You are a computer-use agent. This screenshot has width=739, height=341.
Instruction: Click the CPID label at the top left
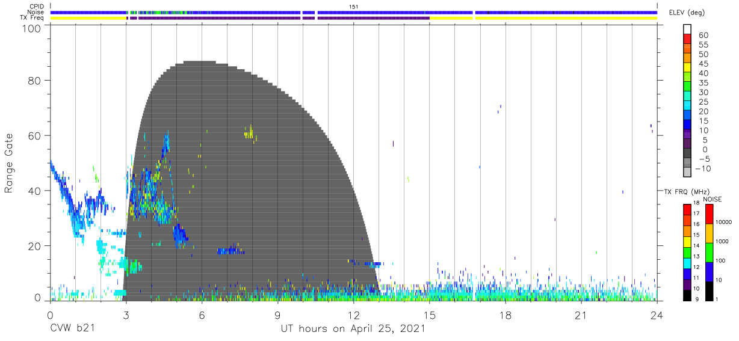click(x=37, y=5)
